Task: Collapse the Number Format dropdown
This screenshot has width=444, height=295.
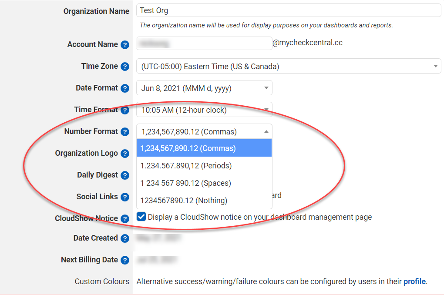Action: [x=204, y=131]
